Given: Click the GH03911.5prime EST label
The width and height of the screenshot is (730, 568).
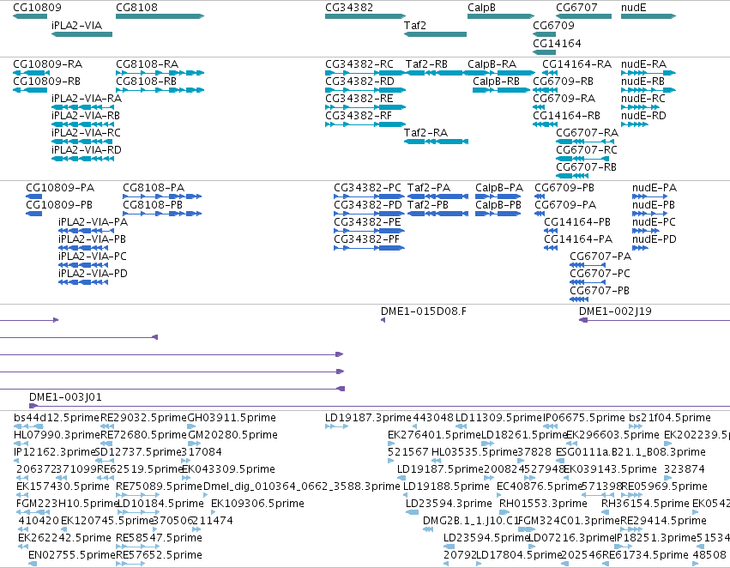Looking at the screenshot, I should point(232,418).
